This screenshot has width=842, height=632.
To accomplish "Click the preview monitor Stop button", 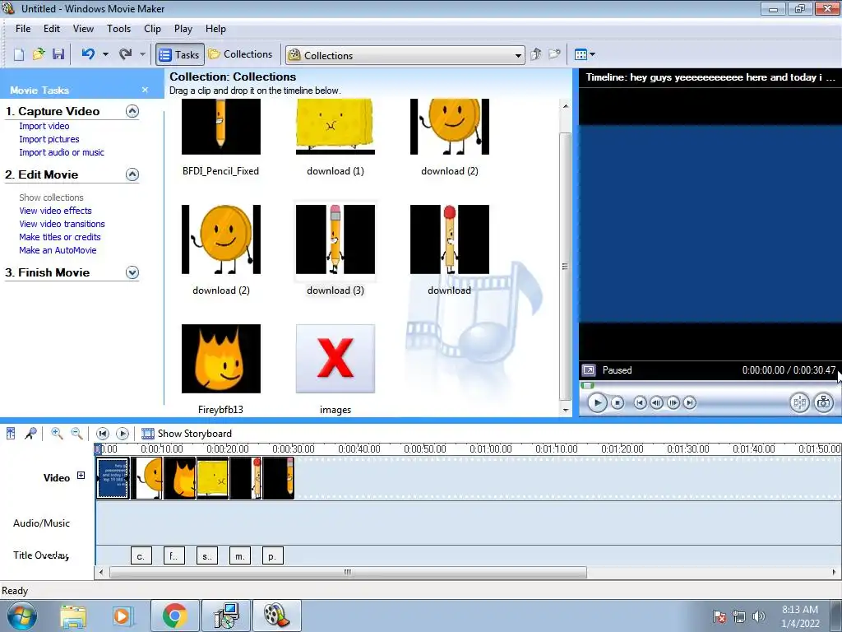I will click(618, 402).
